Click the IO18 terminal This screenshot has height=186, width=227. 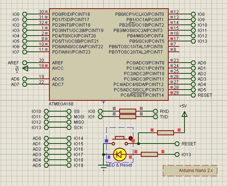[x=69, y=160]
